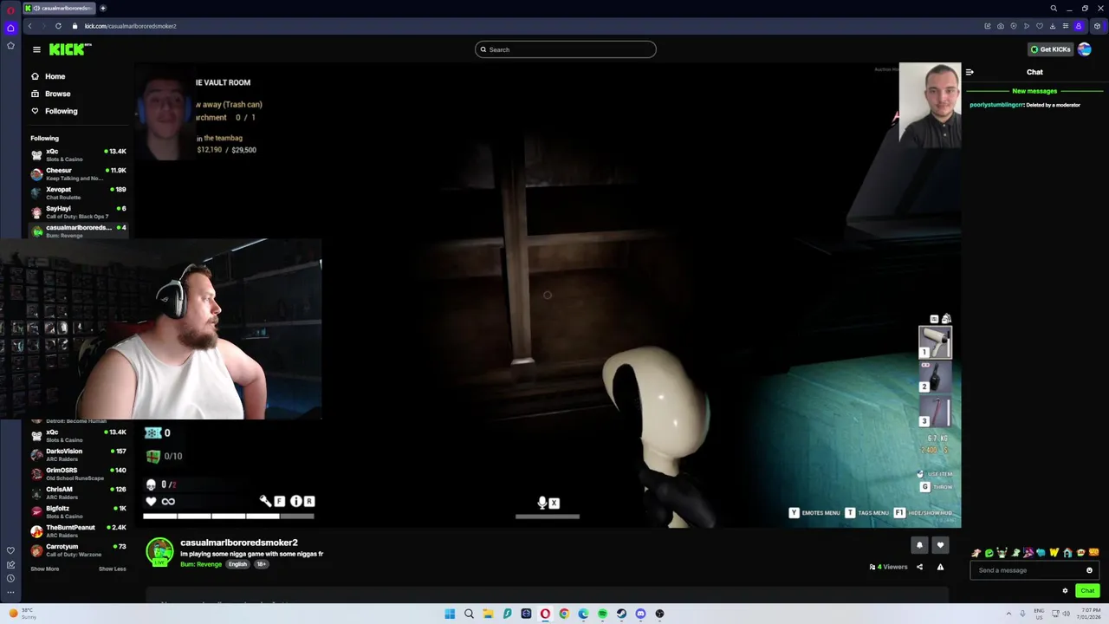Screen dimensions: 1109x624
Task: Click poorlystumblingcrr username in chat
Action: click(996, 105)
